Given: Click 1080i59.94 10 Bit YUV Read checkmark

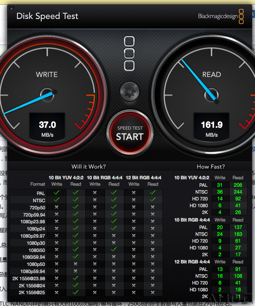Looking at the screenshot, I should (76, 257).
